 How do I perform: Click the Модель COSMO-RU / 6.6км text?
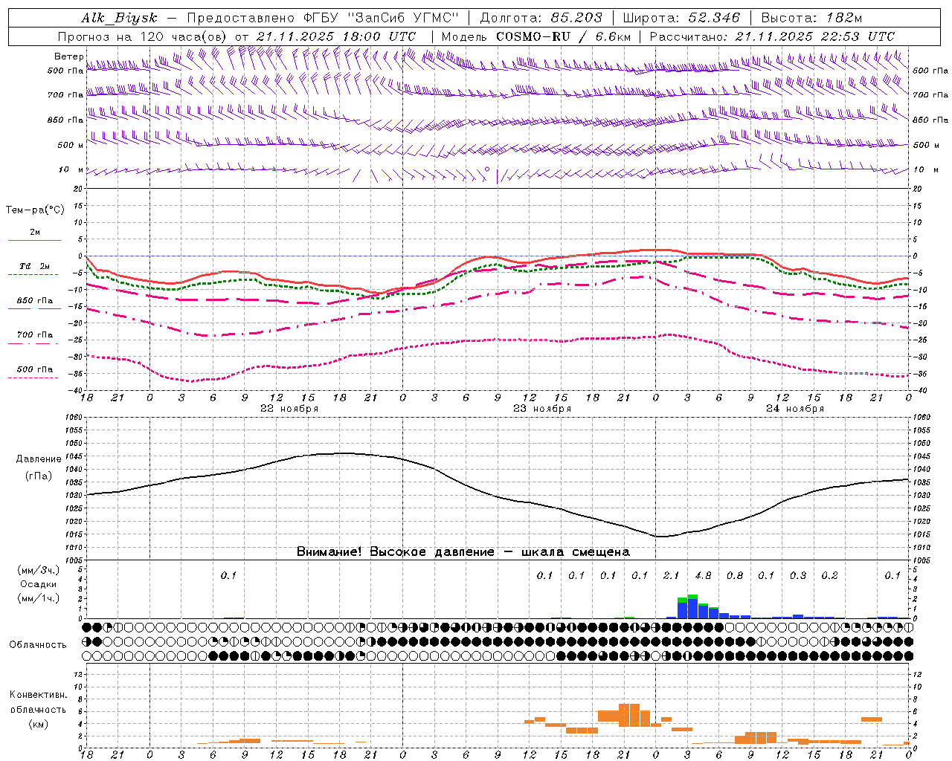pos(535,36)
